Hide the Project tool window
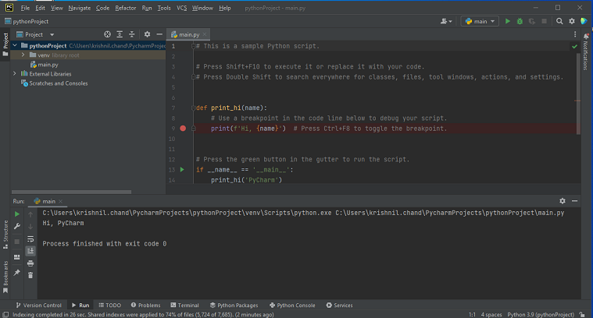 (x=159, y=34)
